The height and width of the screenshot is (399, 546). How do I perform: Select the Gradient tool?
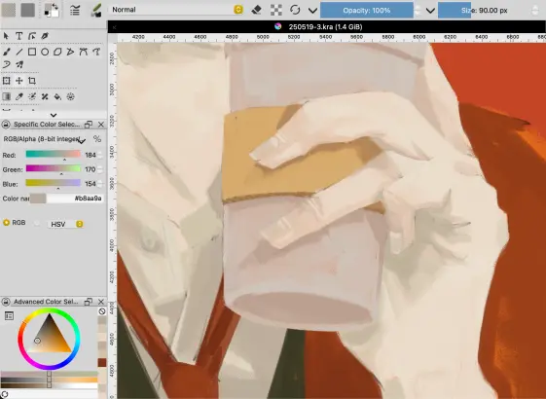(x=6, y=96)
